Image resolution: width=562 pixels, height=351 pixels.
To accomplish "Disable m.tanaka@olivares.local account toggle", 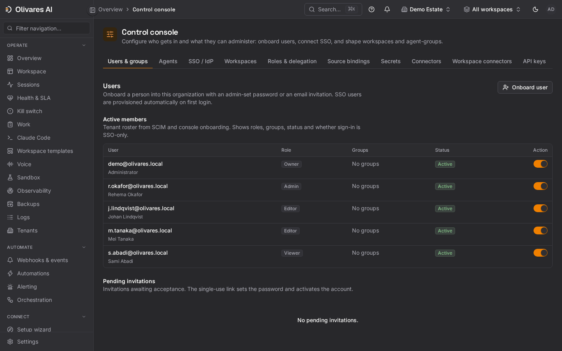I will (x=541, y=230).
